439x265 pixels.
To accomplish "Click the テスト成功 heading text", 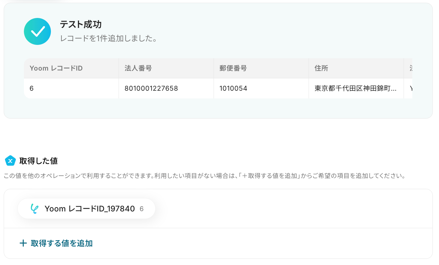I will click(x=81, y=24).
